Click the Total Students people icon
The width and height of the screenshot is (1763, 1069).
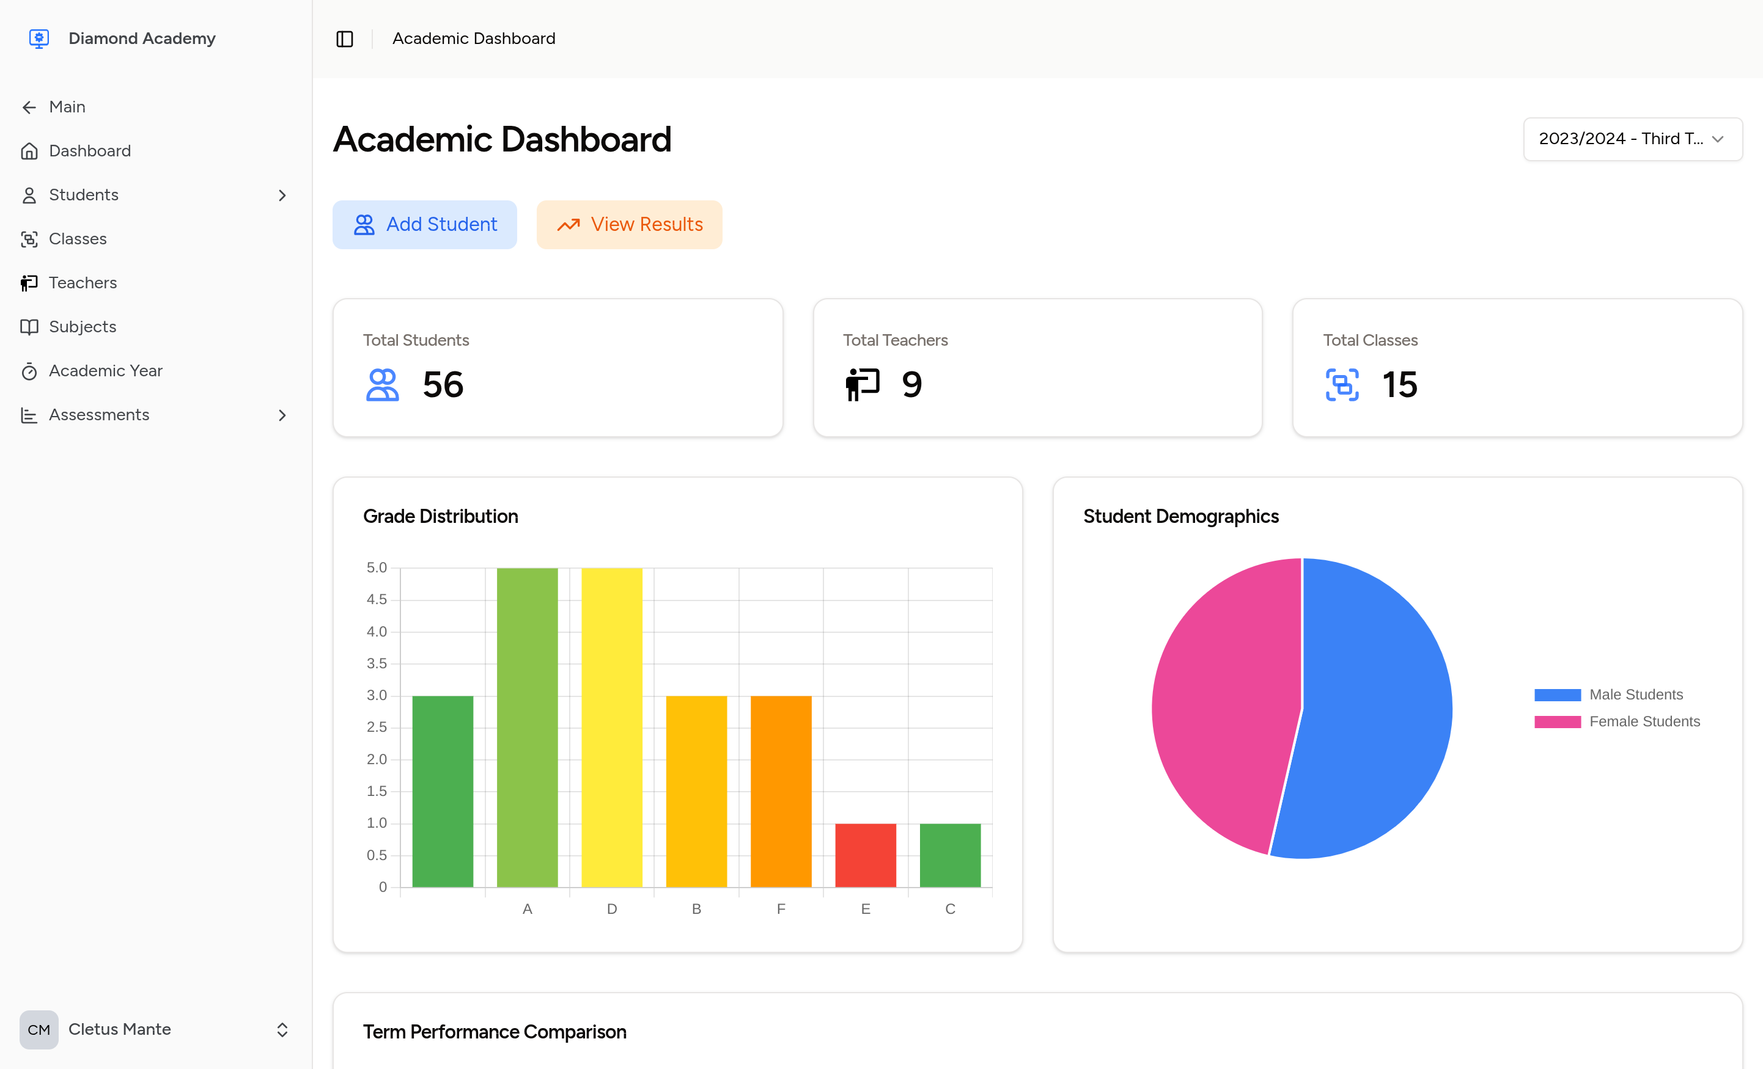383,385
